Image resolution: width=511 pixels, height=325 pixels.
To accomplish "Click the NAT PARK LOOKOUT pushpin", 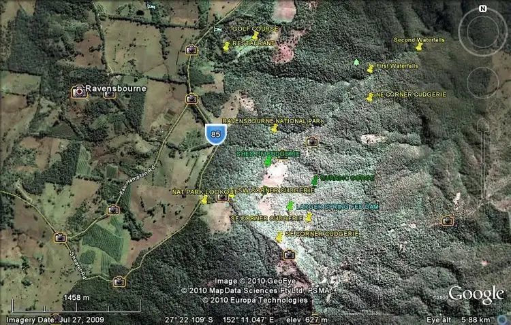I will click(x=204, y=199).
